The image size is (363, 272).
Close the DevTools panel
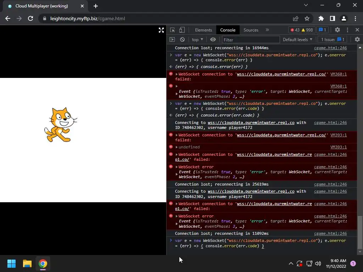pos(357,30)
